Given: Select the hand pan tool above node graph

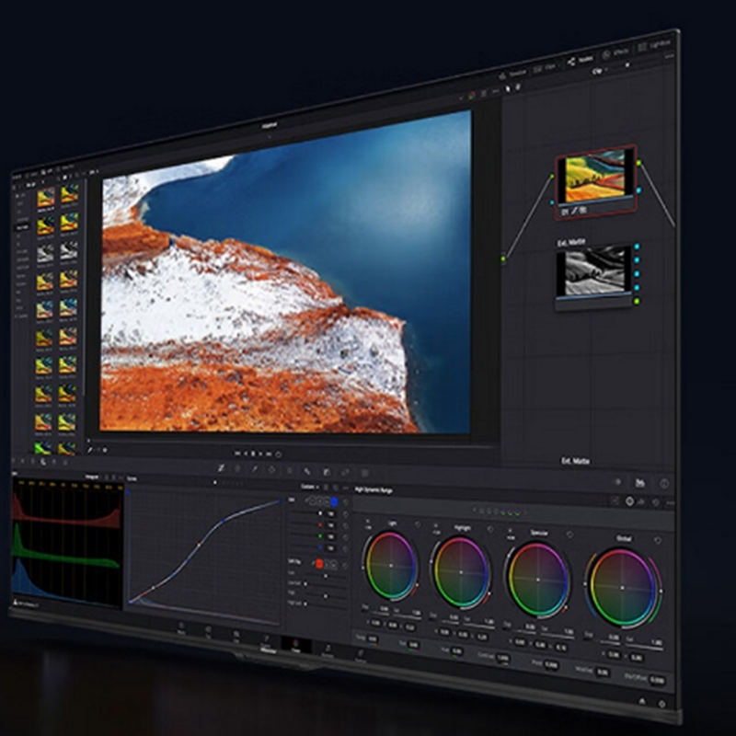Looking at the screenshot, I should [x=518, y=86].
